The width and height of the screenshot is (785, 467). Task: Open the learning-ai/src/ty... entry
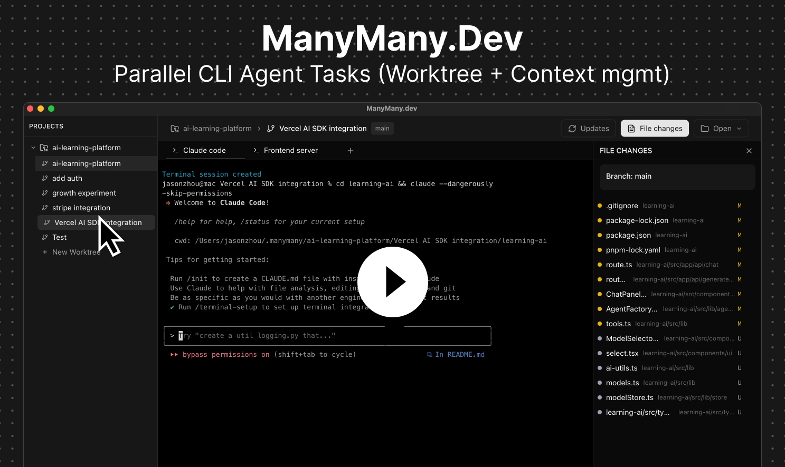pos(670,412)
